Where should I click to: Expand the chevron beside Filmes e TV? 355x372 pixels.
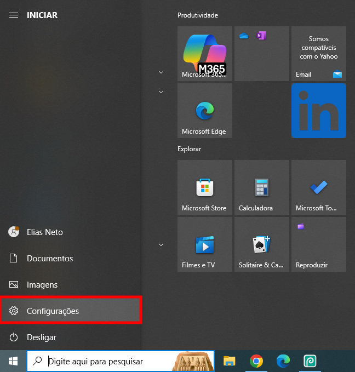161,244
